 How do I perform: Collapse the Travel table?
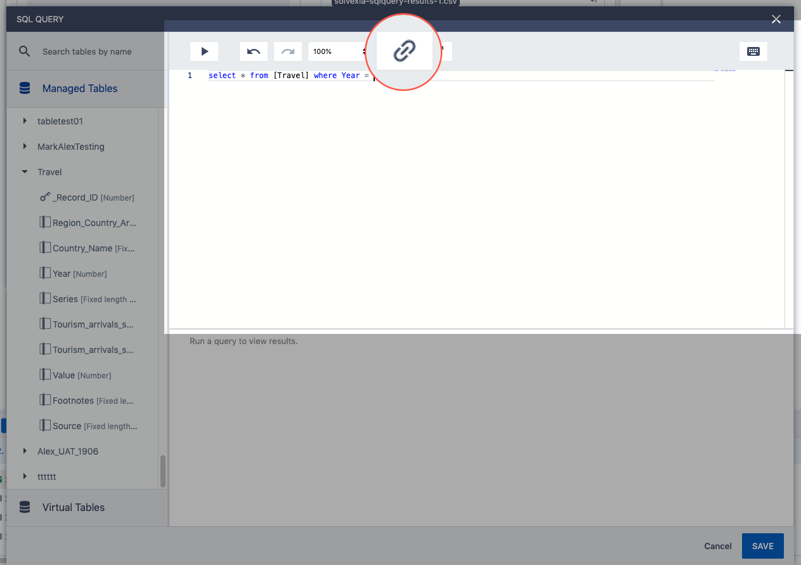[x=25, y=172]
